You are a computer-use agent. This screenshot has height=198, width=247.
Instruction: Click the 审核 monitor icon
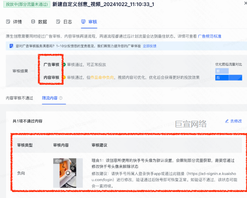83,22
